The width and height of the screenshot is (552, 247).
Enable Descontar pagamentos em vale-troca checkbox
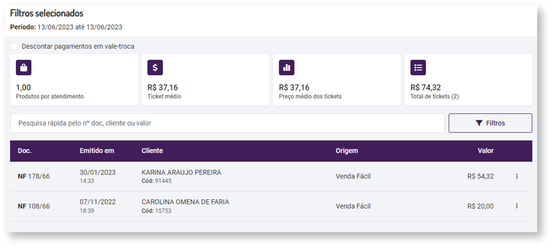pyautogui.click(x=14, y=46)
